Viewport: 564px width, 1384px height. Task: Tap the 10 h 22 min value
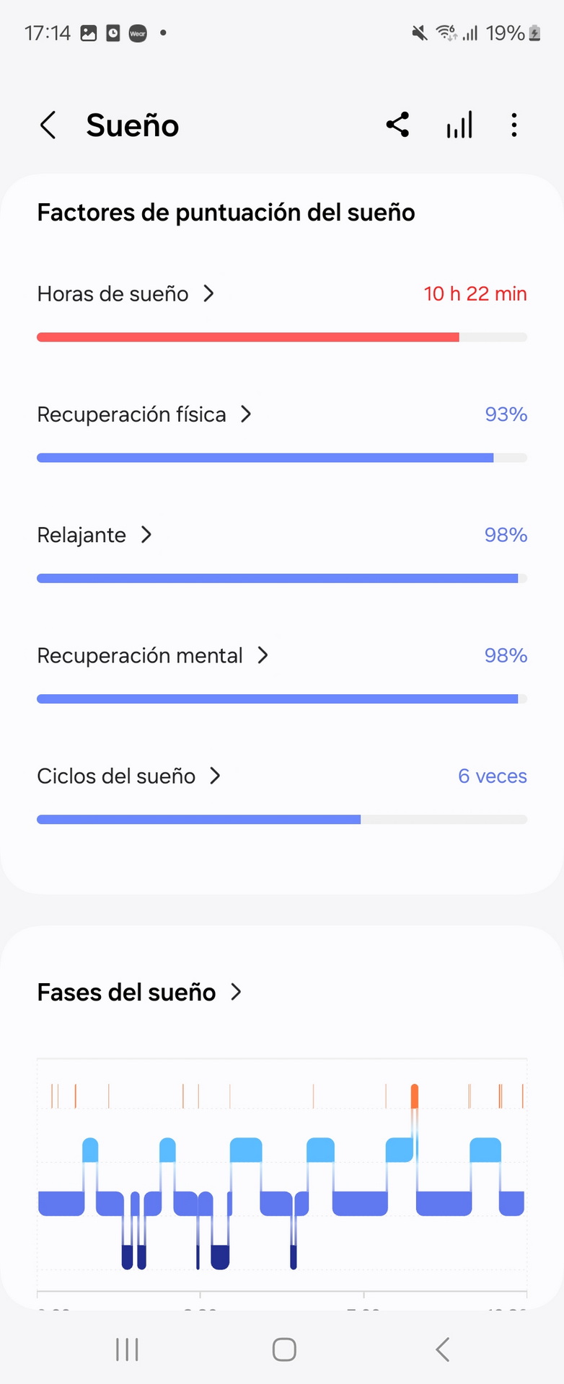coord(475,293)
